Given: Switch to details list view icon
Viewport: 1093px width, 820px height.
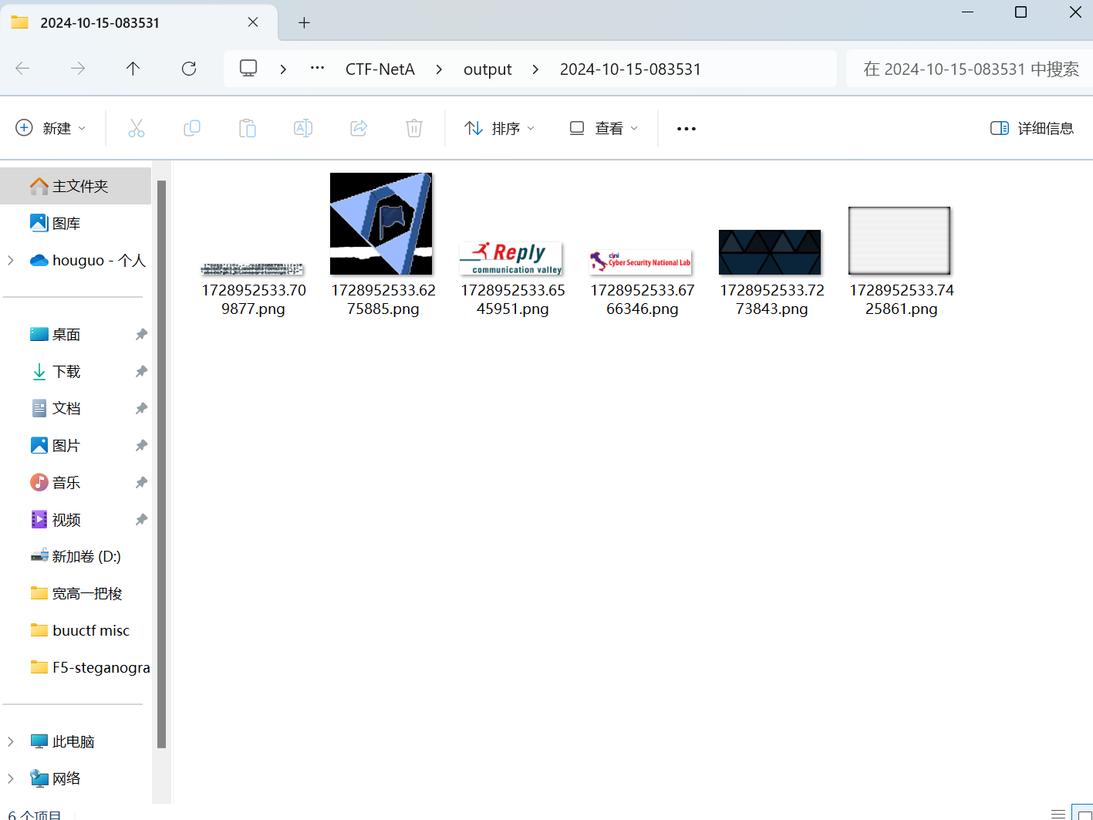Looking at the screenshot, I should (1058, 813).
